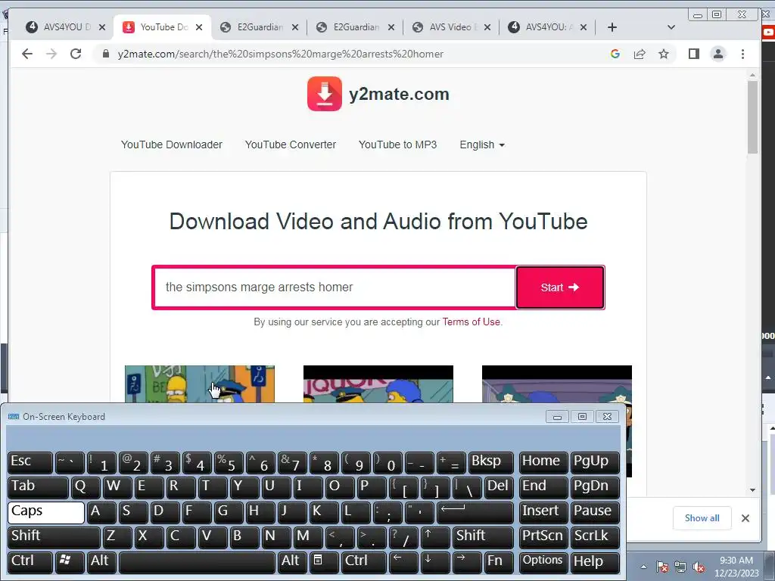Close the YouTube Downloader tab
Viewport: 775px width, 581px height.
199,27
